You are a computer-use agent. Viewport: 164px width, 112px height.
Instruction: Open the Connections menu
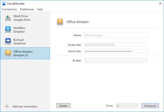9,9
